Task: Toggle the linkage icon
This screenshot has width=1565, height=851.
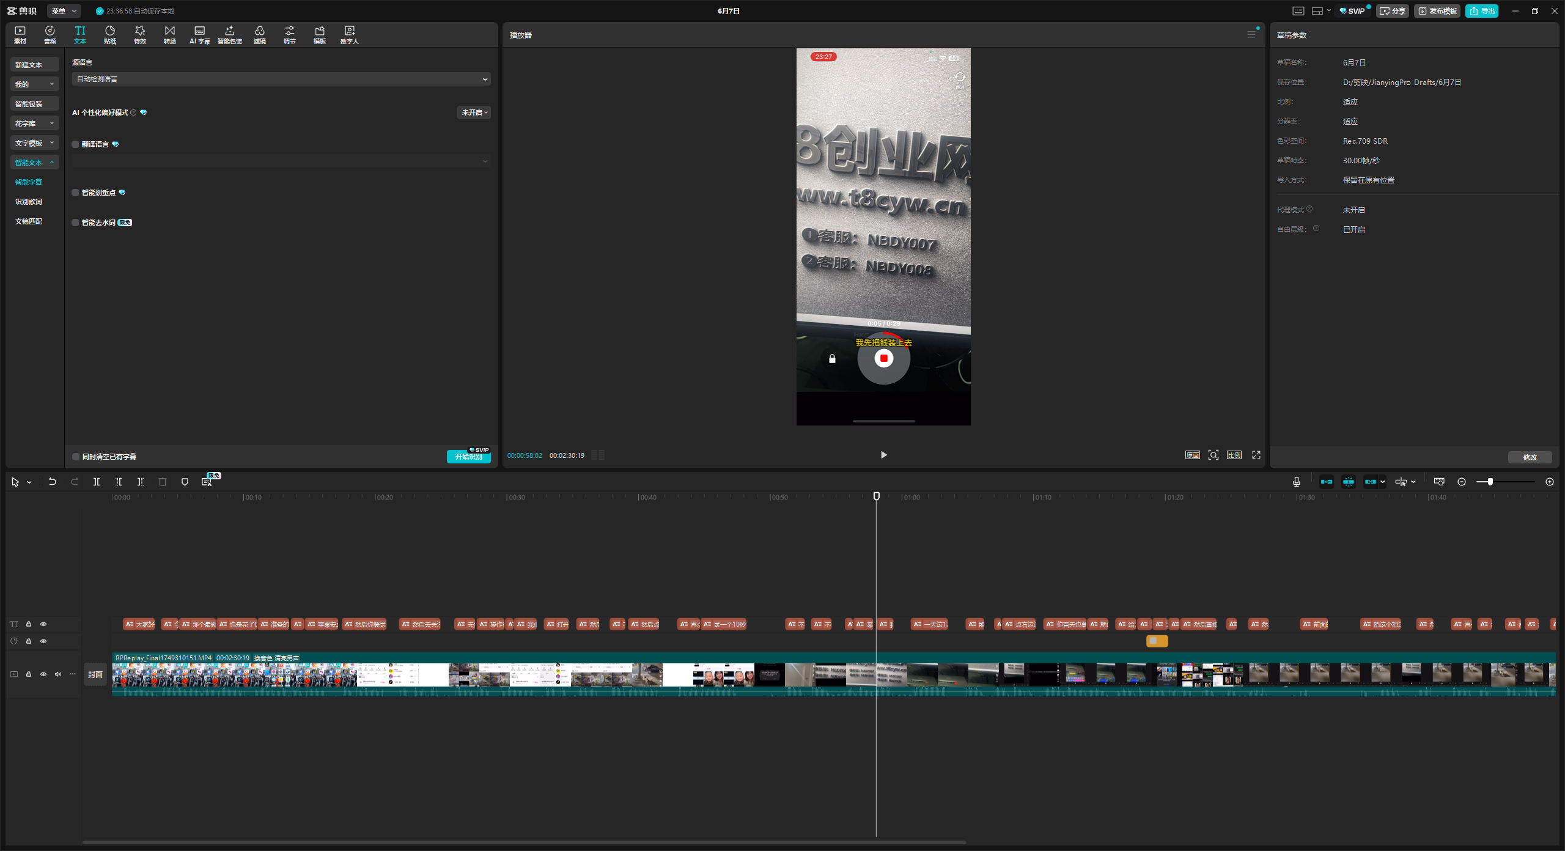Action: (1371, 482)
